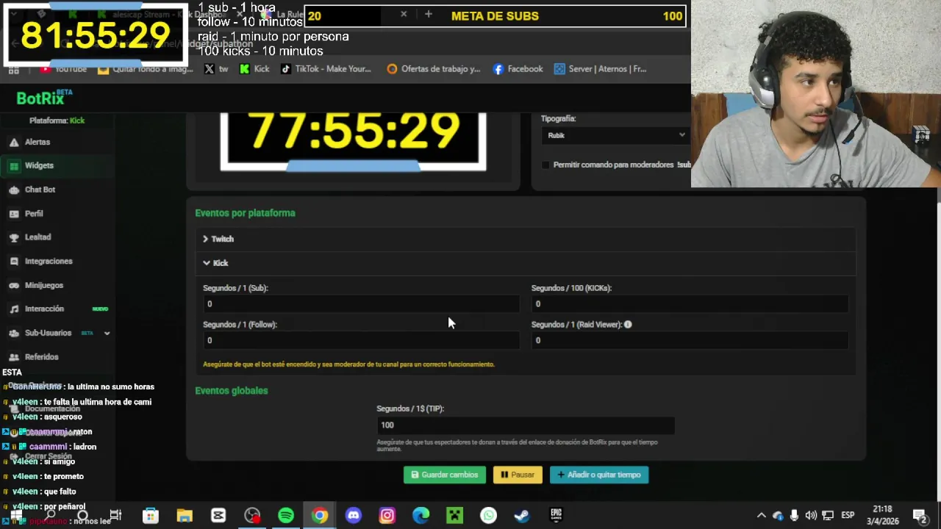Click the Eventos por plataforma heading
This screenshot has width=941, height=529.
[245, 213]
